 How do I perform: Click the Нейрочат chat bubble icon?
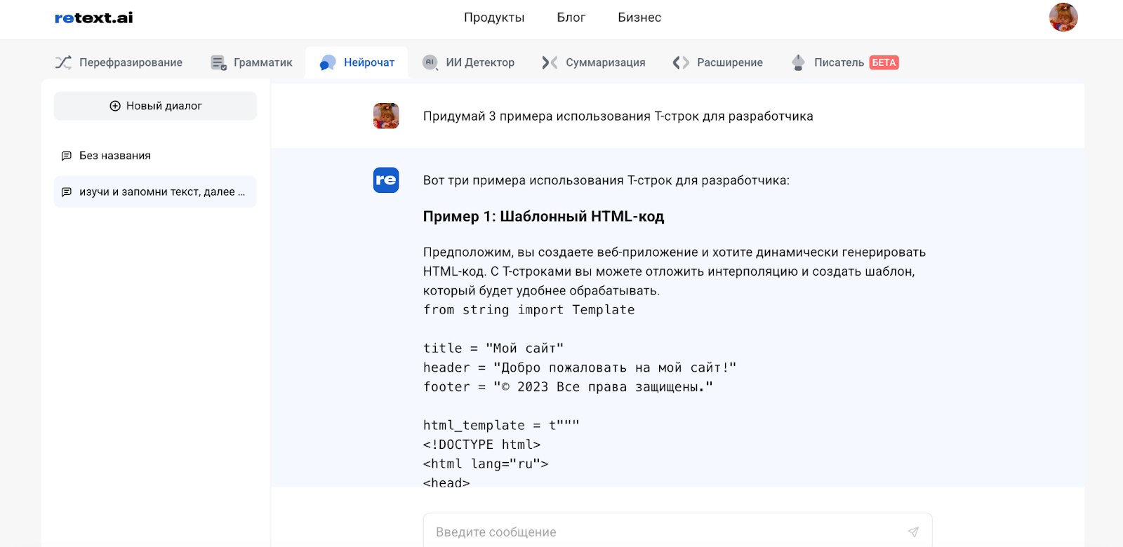click(x=328, y=63)
